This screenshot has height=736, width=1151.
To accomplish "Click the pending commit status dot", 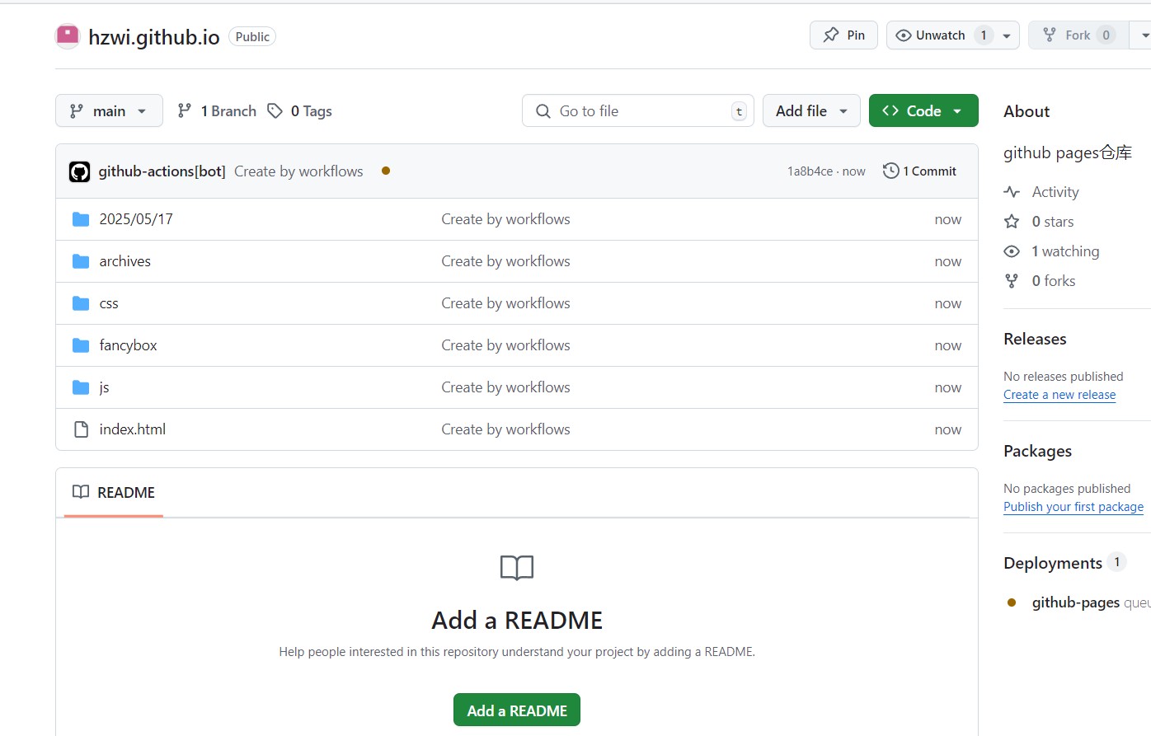I will point(386,171).
